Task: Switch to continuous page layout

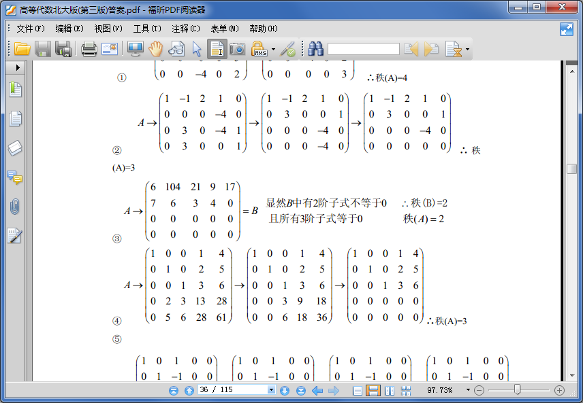Action: point(373,390)
